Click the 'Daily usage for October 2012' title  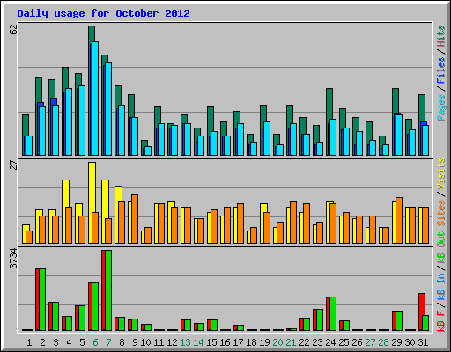103,13
